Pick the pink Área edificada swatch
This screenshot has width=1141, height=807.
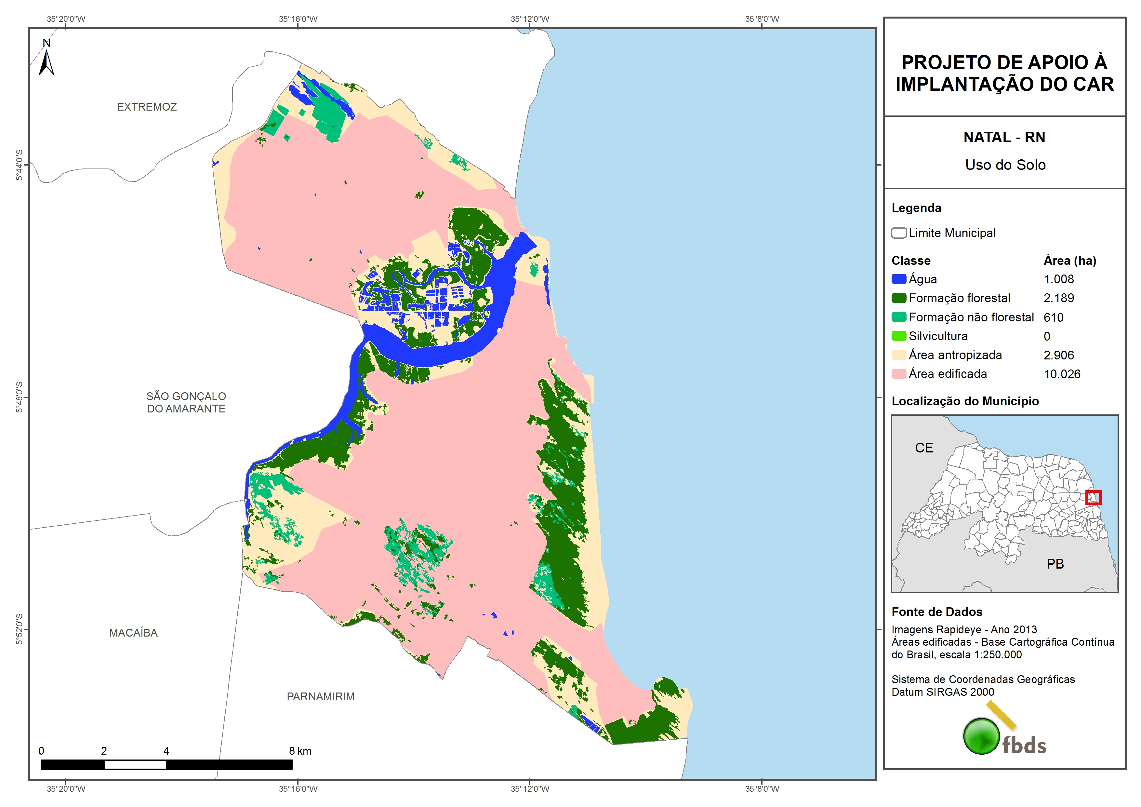pyautogui.click(x=898, y=374)
